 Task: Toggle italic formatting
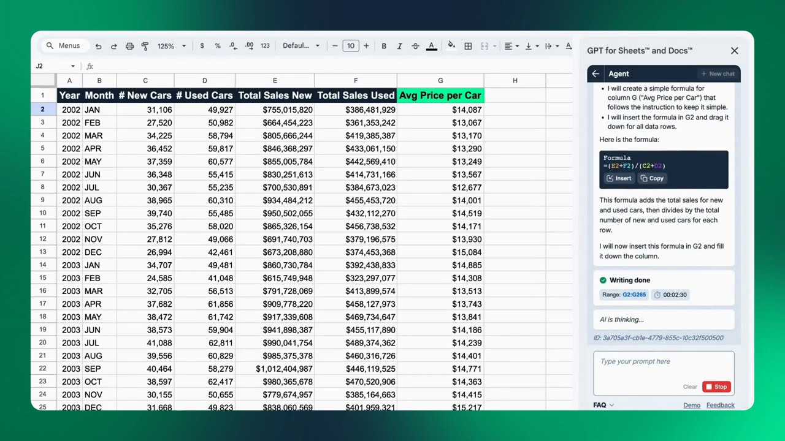click(400, 46)
